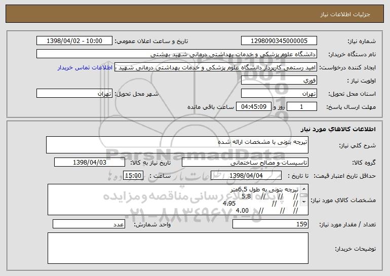
Task: Click the need number field 1298090345000005
Action: pyautogui.click(x=279, y=41)
